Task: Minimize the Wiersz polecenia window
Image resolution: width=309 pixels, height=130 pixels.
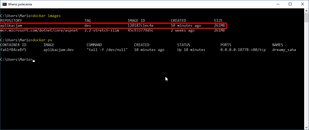Action: tap(277, 4)
